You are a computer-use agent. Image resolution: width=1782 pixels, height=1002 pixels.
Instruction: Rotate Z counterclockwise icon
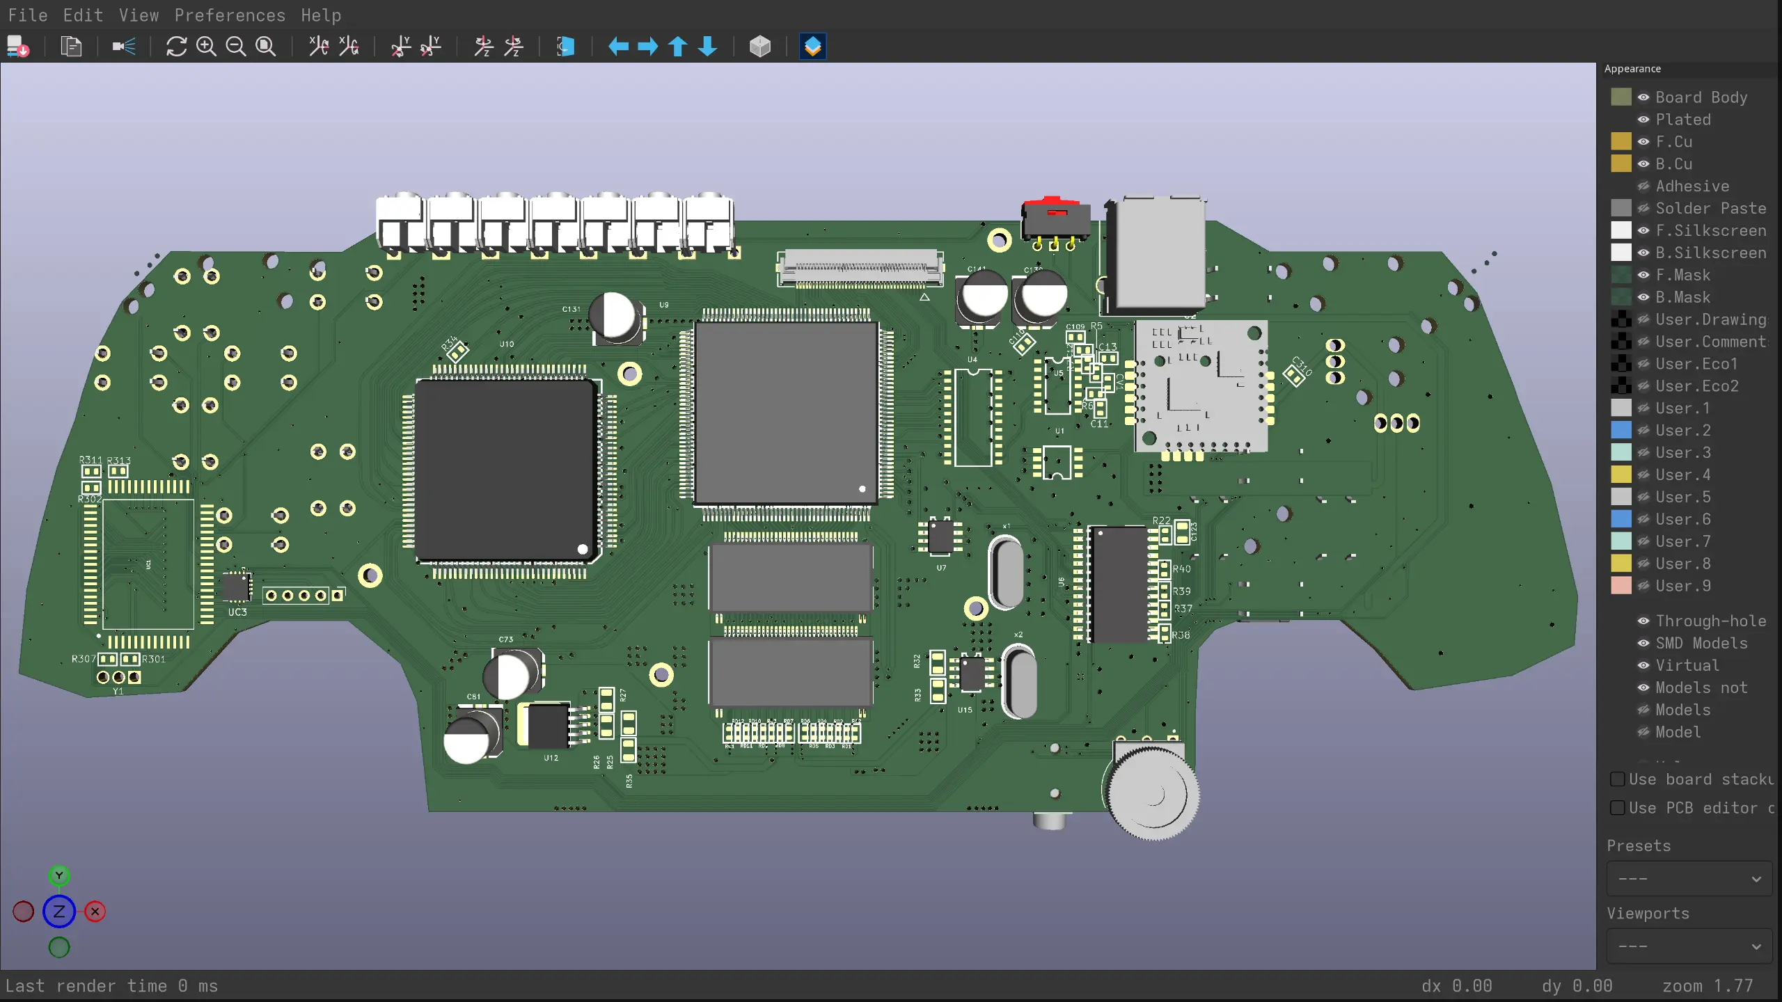coord(514,47)
